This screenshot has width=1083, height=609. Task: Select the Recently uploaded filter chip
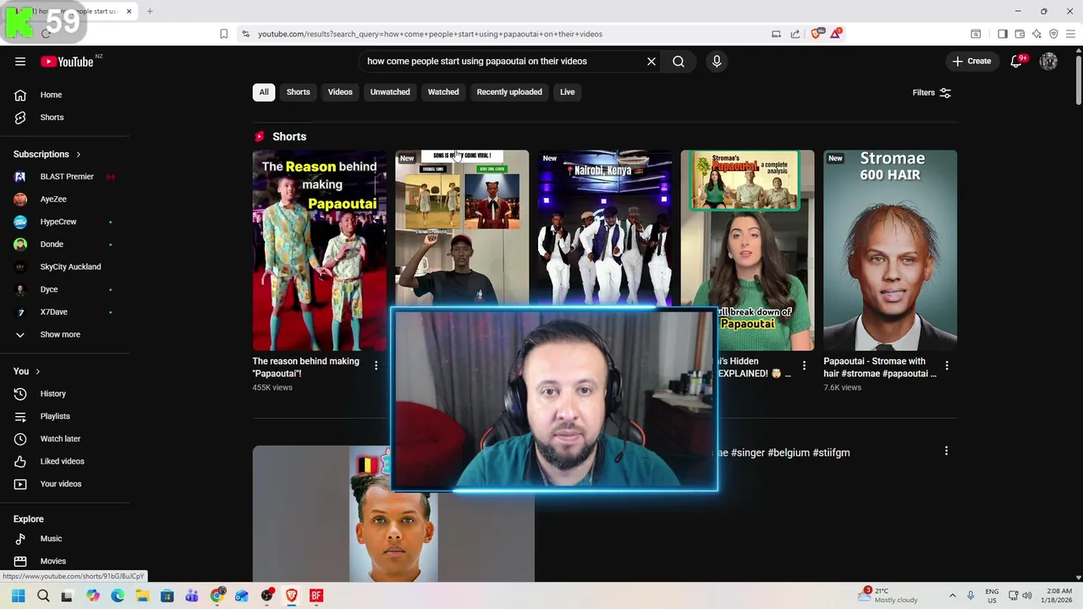(509, 92)
